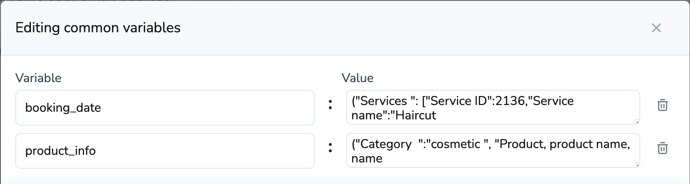Viewport: 690px width, 184px height.
Task: Click the "Editing common variables" title
Action: (x=98, y=28)
